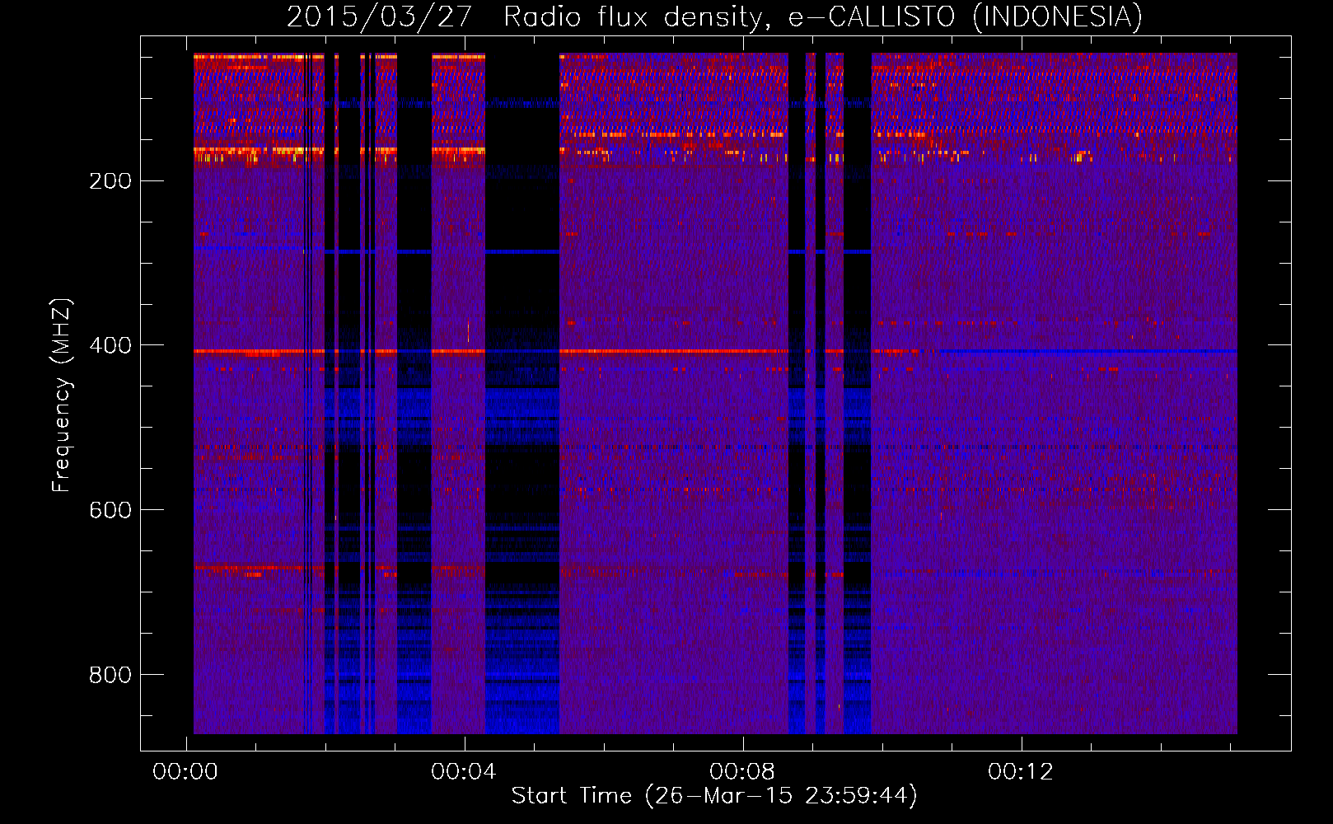Click the 'Frequency (MHZ)' axis label
The width and height of the screenshot is (1333, 824).
(61, 395)
